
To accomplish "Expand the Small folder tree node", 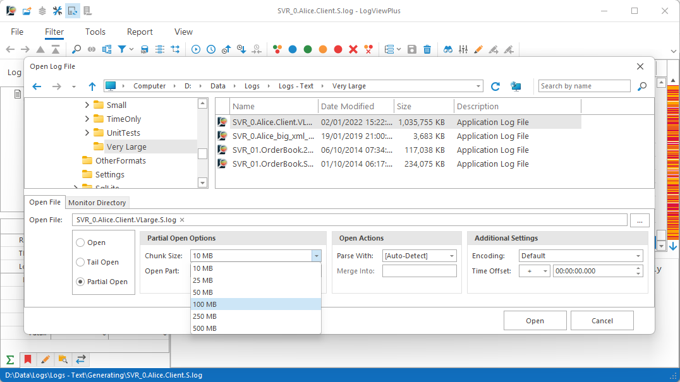I will click(x=87, y=105).
